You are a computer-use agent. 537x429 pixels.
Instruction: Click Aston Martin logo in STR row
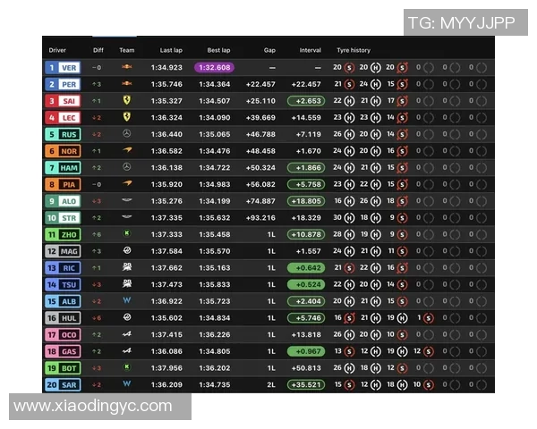(127, 216)
